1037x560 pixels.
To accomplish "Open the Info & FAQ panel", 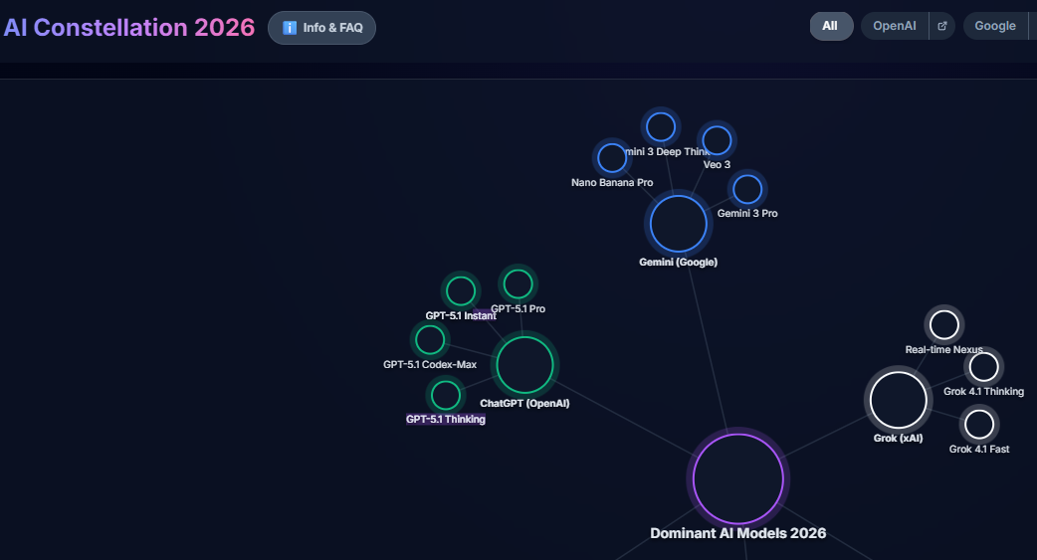I will pyautogui.click(x=321, y=28).
